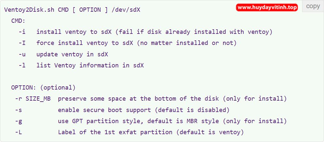The width and height of the screenshot is (324, 142).
Task: Select the "force install ventoy" description text
Action: pyautogui.click(x=136, y=43)
